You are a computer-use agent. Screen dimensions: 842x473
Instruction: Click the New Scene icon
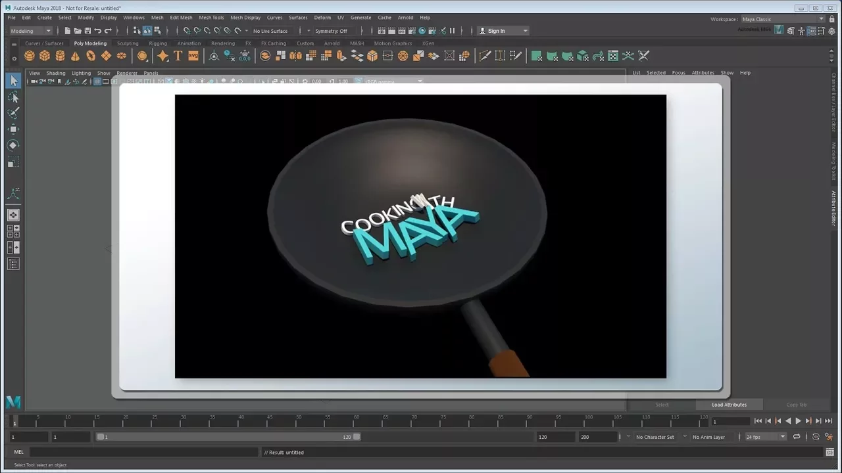(x=68, y=31)
